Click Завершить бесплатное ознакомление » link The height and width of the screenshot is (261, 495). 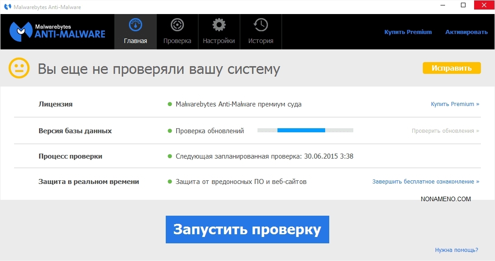(x=426, y=181)
